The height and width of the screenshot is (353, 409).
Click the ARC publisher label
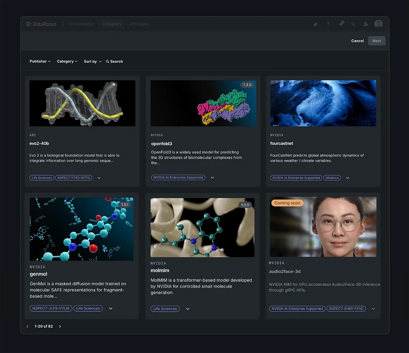coord(33,135)
